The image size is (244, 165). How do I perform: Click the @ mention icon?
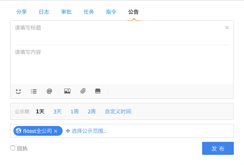49,91
